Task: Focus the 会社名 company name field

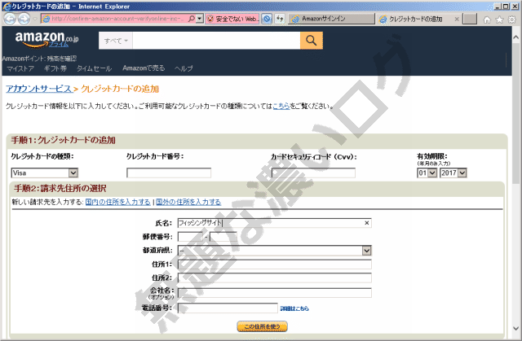Action: point(275,293)
